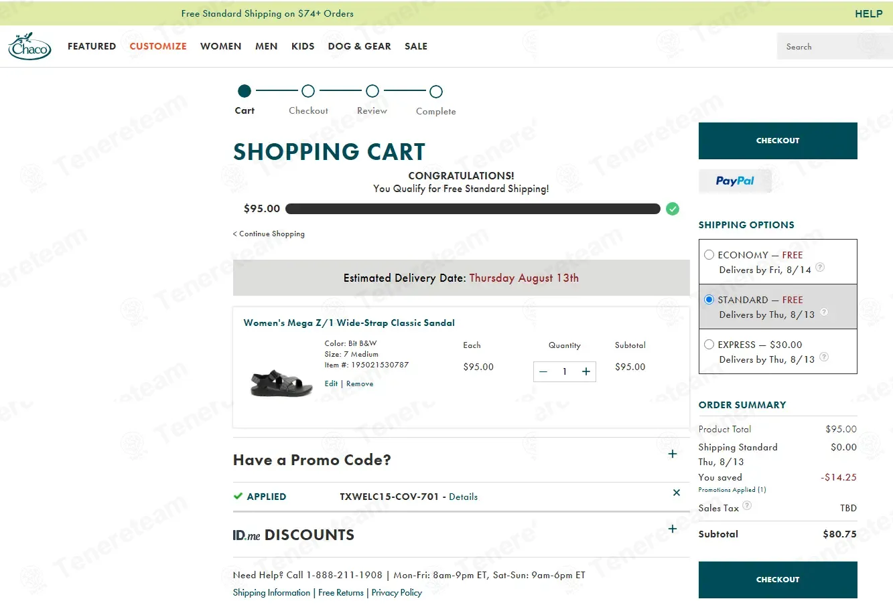Viewport: 893px width, 605px height.
Task: Open the Kids menu
Action: 303,46
